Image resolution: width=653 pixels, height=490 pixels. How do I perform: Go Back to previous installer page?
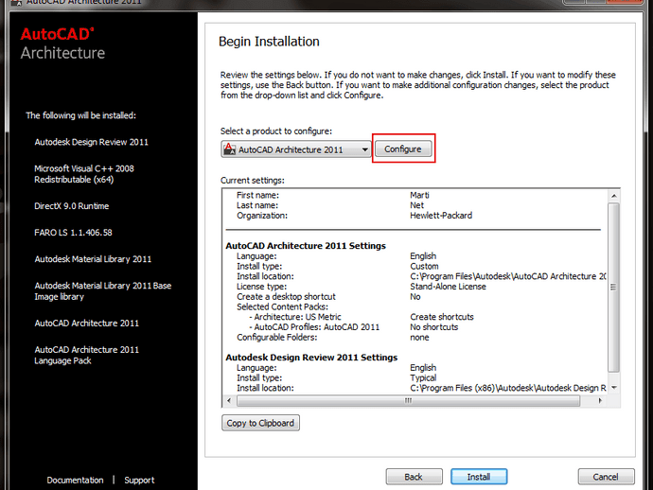[414, 477]
